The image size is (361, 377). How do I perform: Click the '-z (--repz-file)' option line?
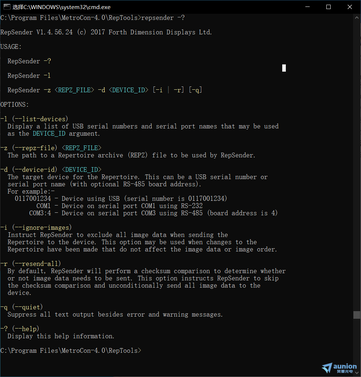(x=51, y=148)
